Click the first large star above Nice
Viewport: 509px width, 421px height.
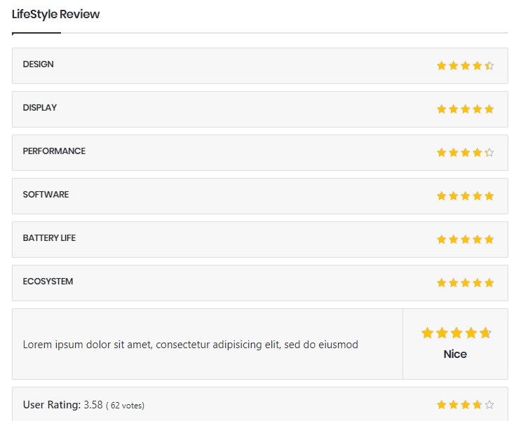[427, 333]
